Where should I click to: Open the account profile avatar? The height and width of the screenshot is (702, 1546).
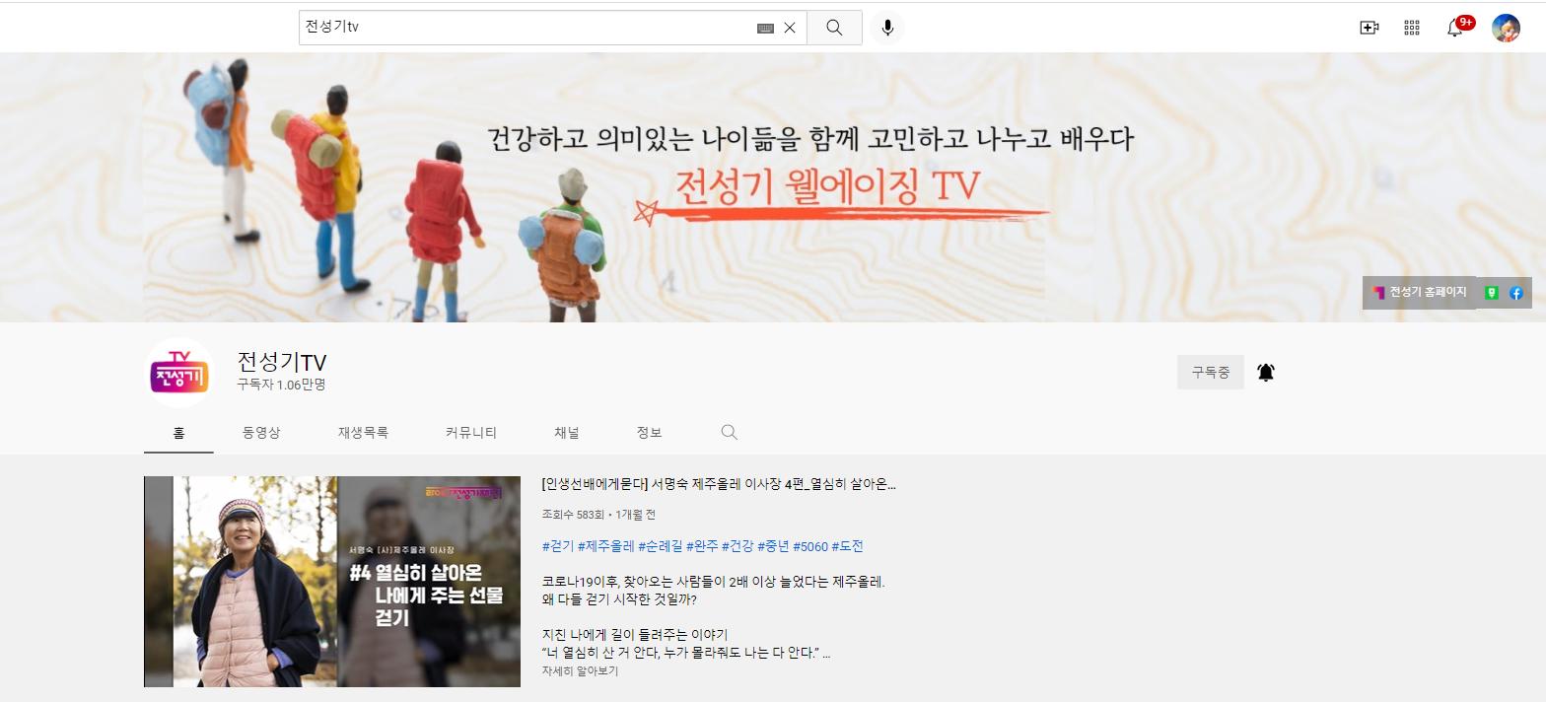coord(1506,28)
